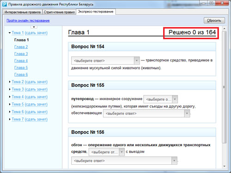
Task: Open the Пройти онлайн тестирование link
Action: [x=28, y=20]
